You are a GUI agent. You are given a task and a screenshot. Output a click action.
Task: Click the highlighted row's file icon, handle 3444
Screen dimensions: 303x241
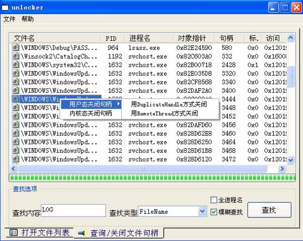(15, 99)
